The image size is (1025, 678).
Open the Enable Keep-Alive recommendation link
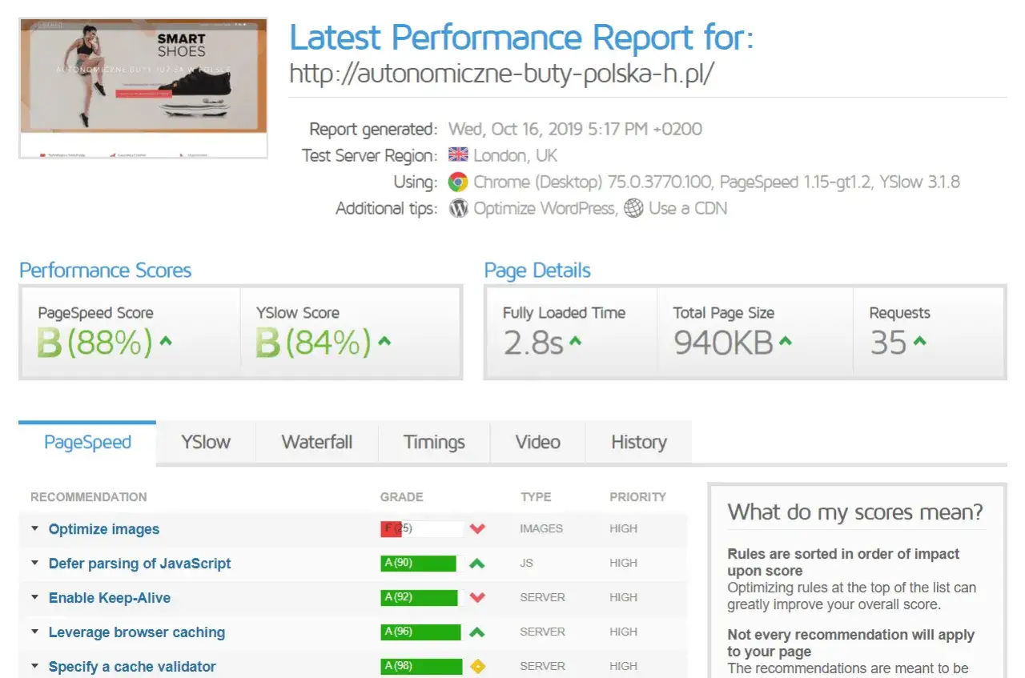(110, 598)
